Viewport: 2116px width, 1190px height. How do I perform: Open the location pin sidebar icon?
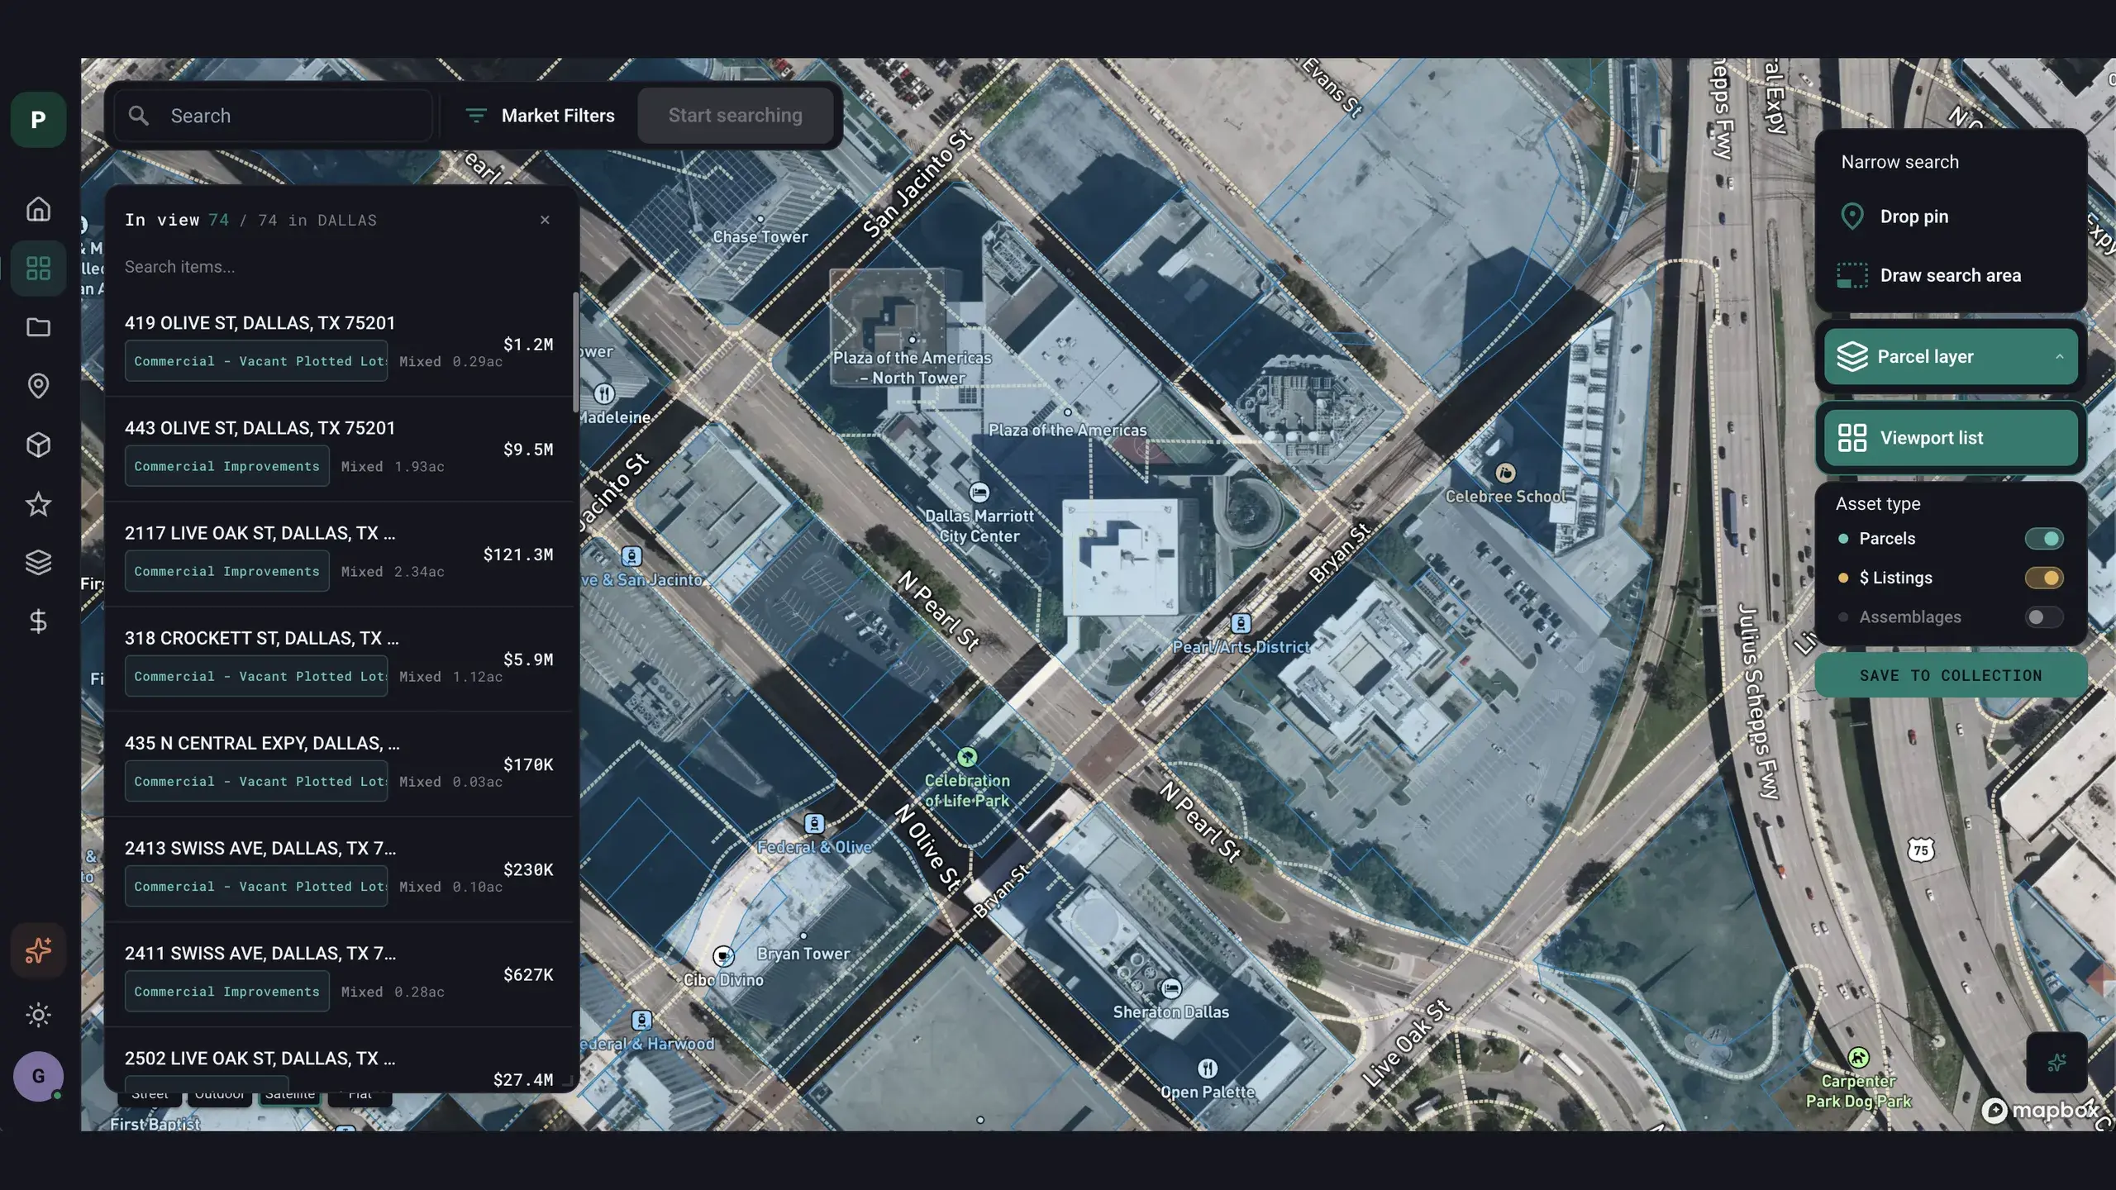38,386
